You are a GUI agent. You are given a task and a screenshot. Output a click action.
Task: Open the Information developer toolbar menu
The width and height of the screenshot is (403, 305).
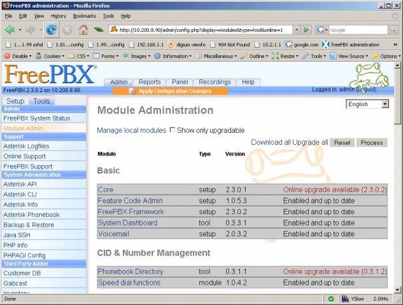[173, 56]
